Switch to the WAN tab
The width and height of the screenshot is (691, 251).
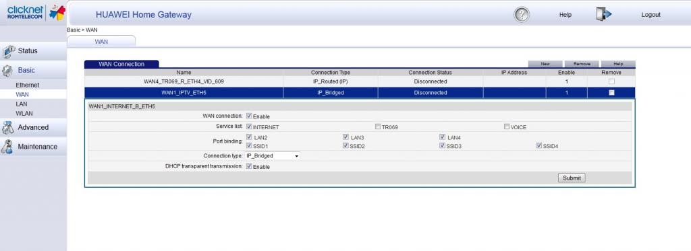click(101, 41)
